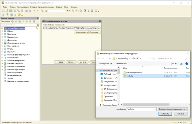Viewport: 192px width, 124px height.
Task: Open the Администрирование menu
Action: pyautogui.click(x=46, y=7)
